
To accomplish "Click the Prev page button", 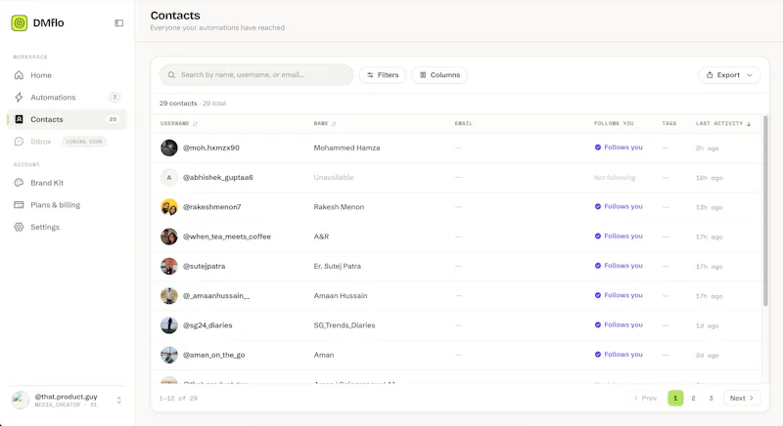I will [x=645, y=398].
